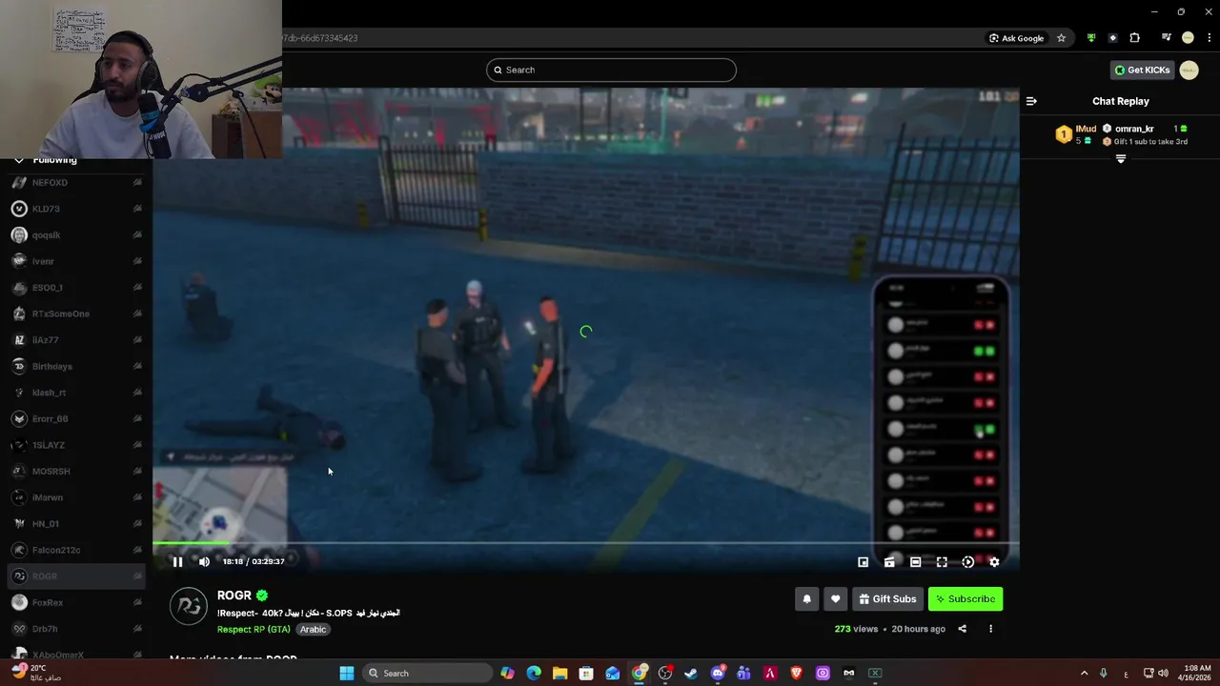Viewport: 1220px width, 686px height.
Task: Open the browser Extensions puzzle icon
Action: (x=1134, y=38)
